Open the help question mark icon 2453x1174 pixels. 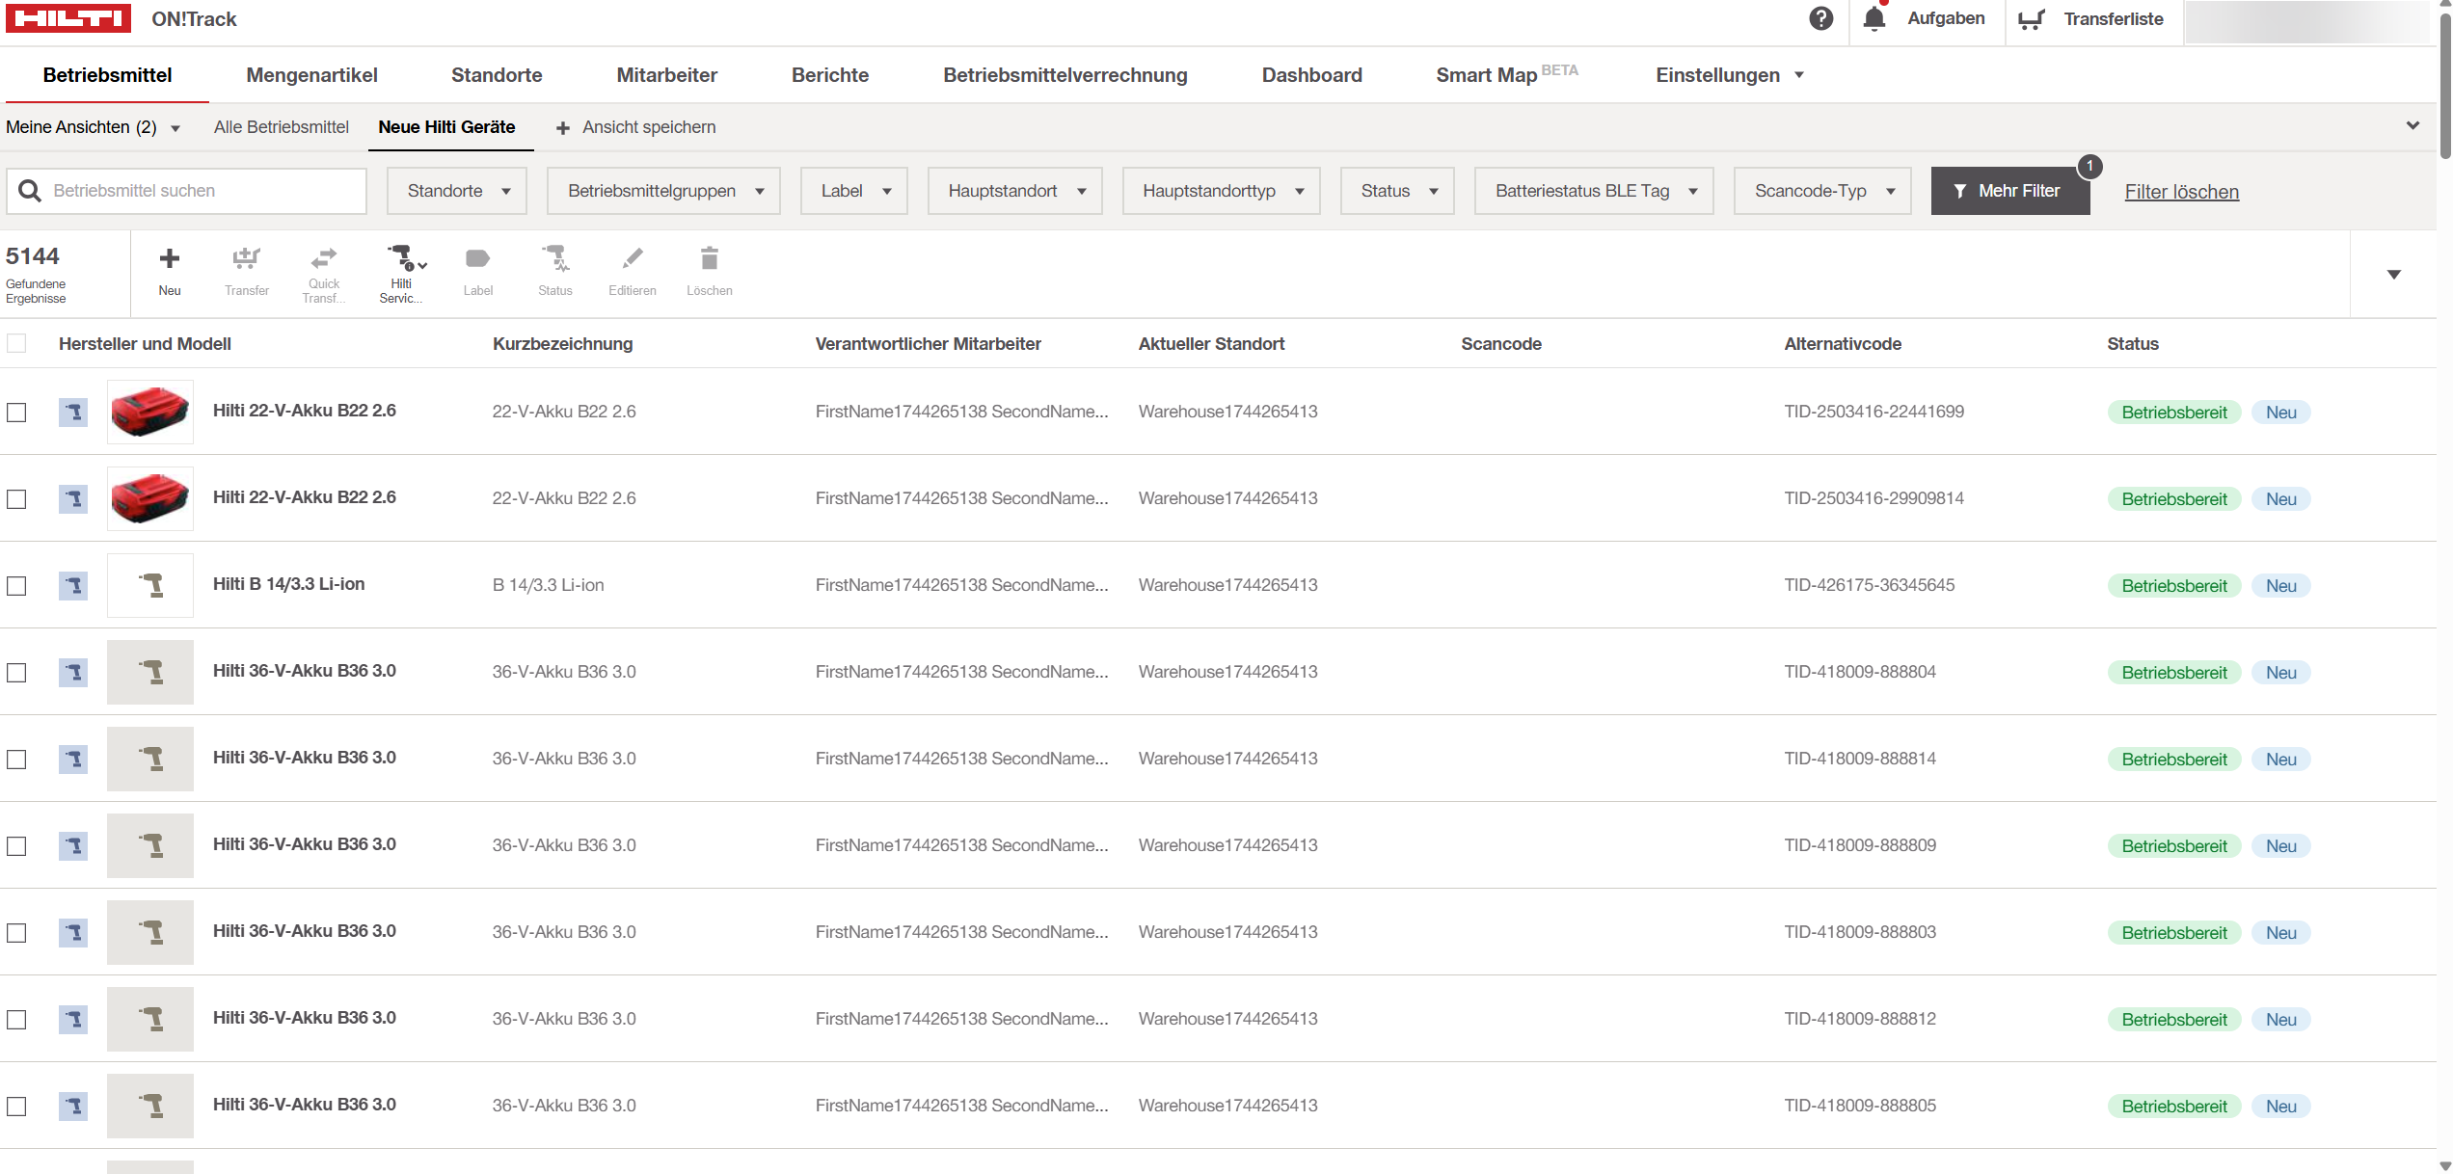click(1820, 19)
